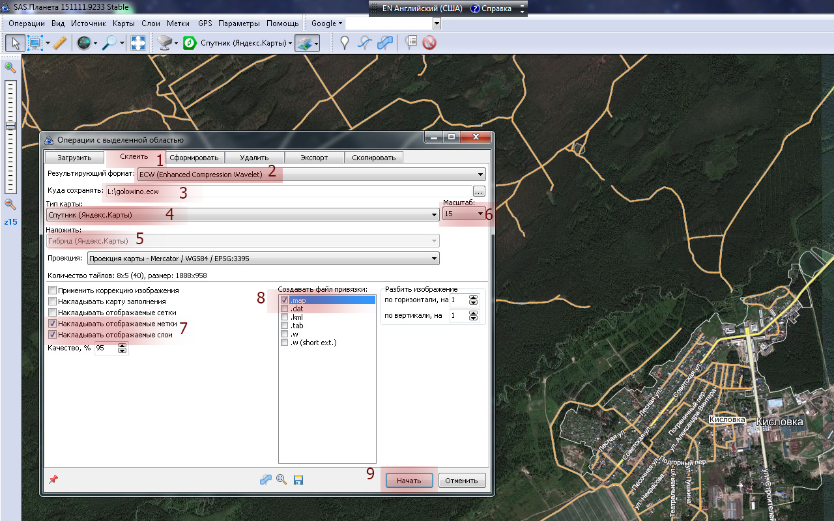Activate the rectangular selection tool icon

[35, 43]
